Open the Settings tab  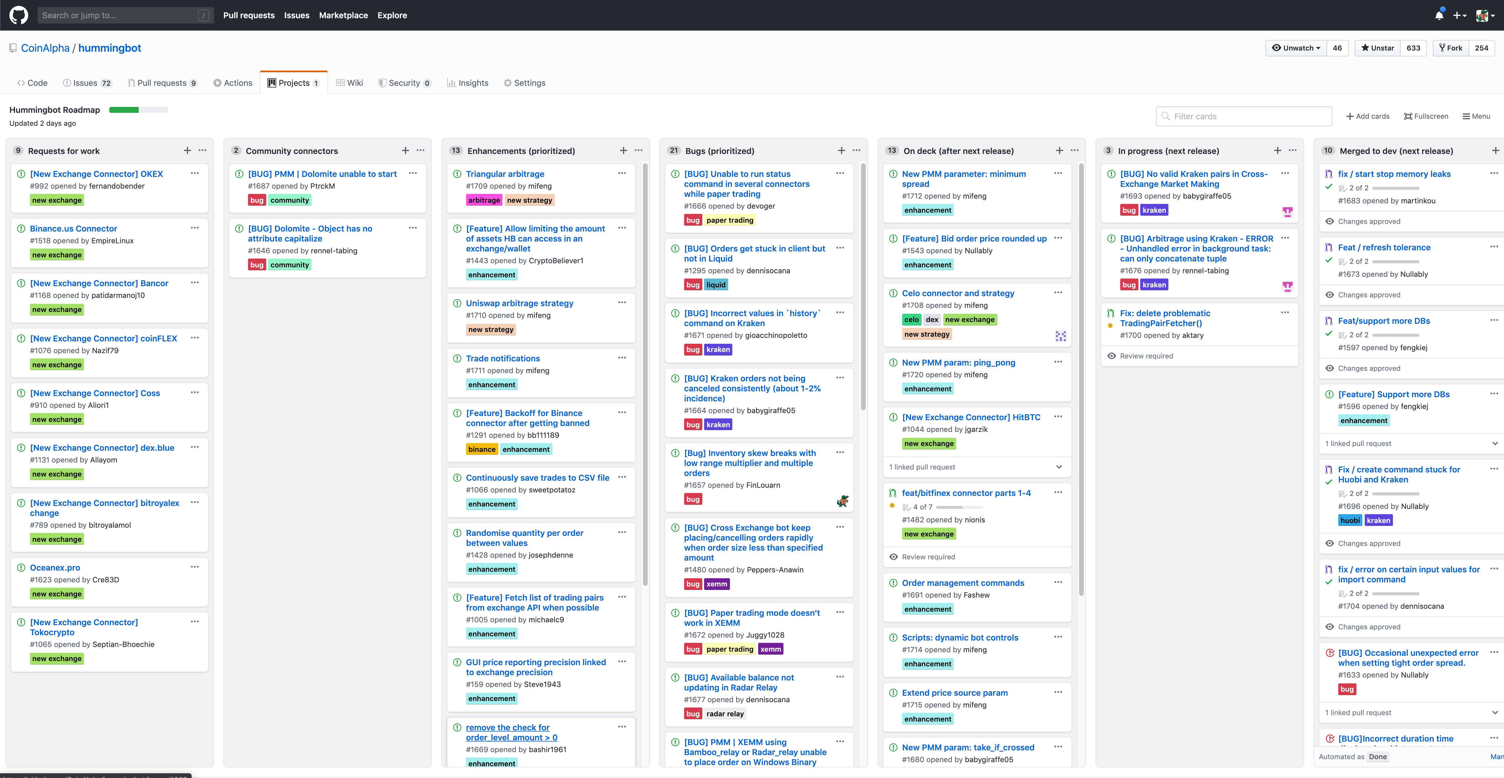tap(524, 83)
